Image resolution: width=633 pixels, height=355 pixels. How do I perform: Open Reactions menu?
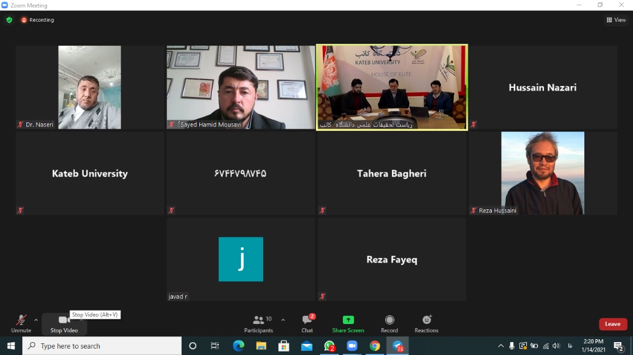pos(426,324)
